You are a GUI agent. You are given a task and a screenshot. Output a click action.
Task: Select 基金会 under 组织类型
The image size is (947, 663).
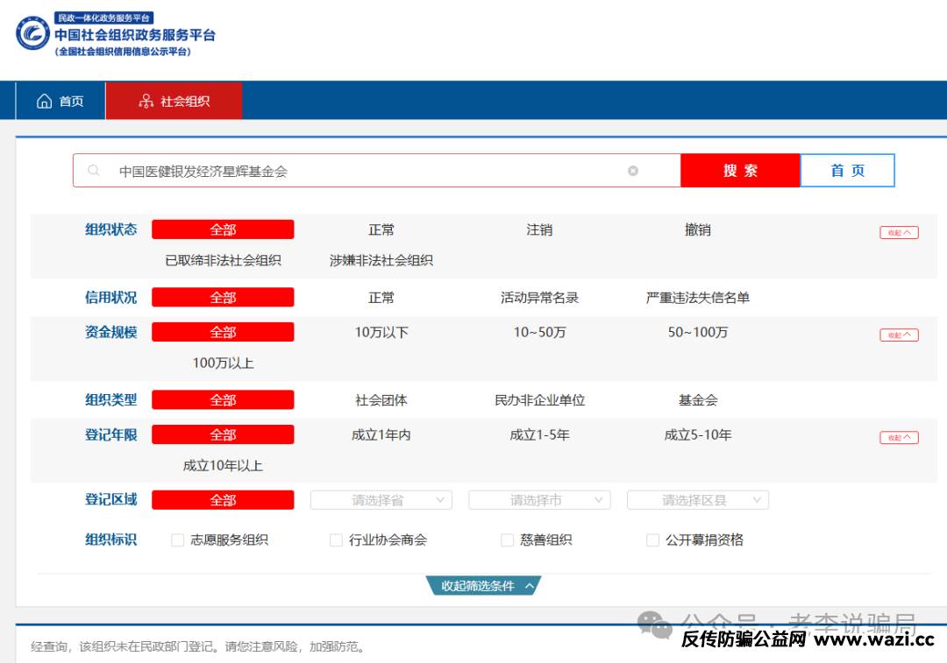[697, 399]
